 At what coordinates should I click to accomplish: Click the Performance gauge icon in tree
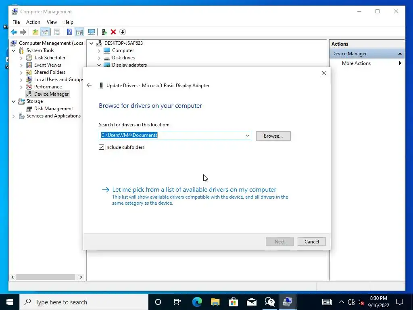point(29,87)
